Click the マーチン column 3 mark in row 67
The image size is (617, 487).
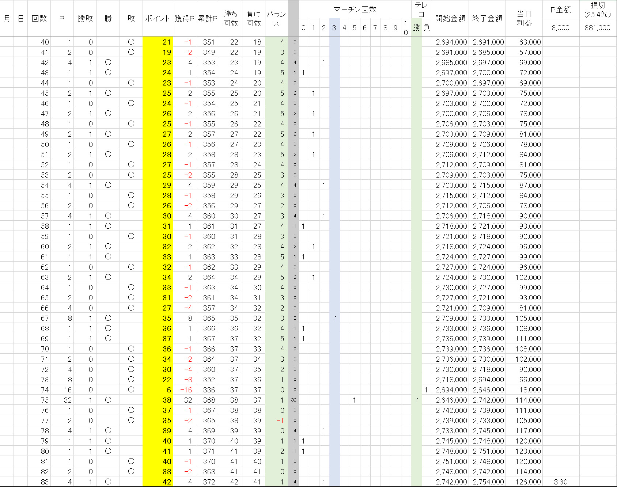point(334,318)
